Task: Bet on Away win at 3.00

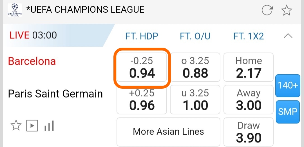Action: (249, 100)
